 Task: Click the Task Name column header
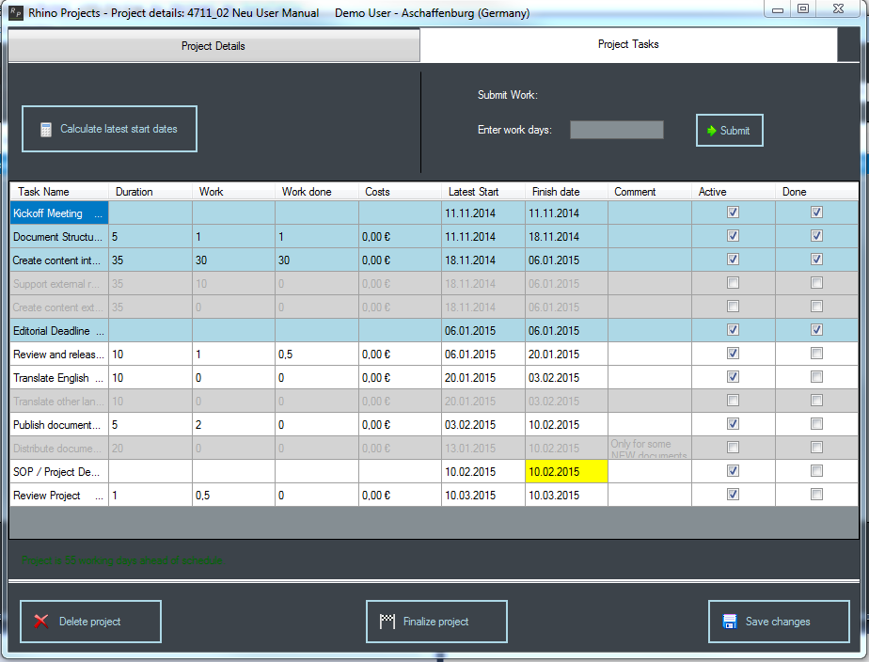[x=44, y=192]
